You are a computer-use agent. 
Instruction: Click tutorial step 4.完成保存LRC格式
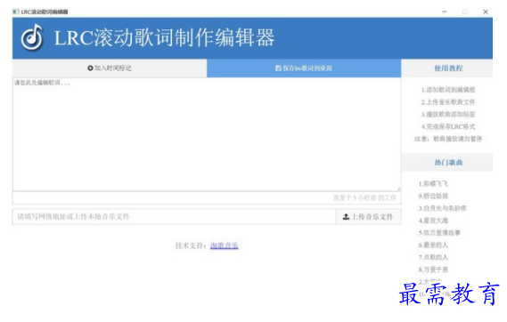click(448, 126)
